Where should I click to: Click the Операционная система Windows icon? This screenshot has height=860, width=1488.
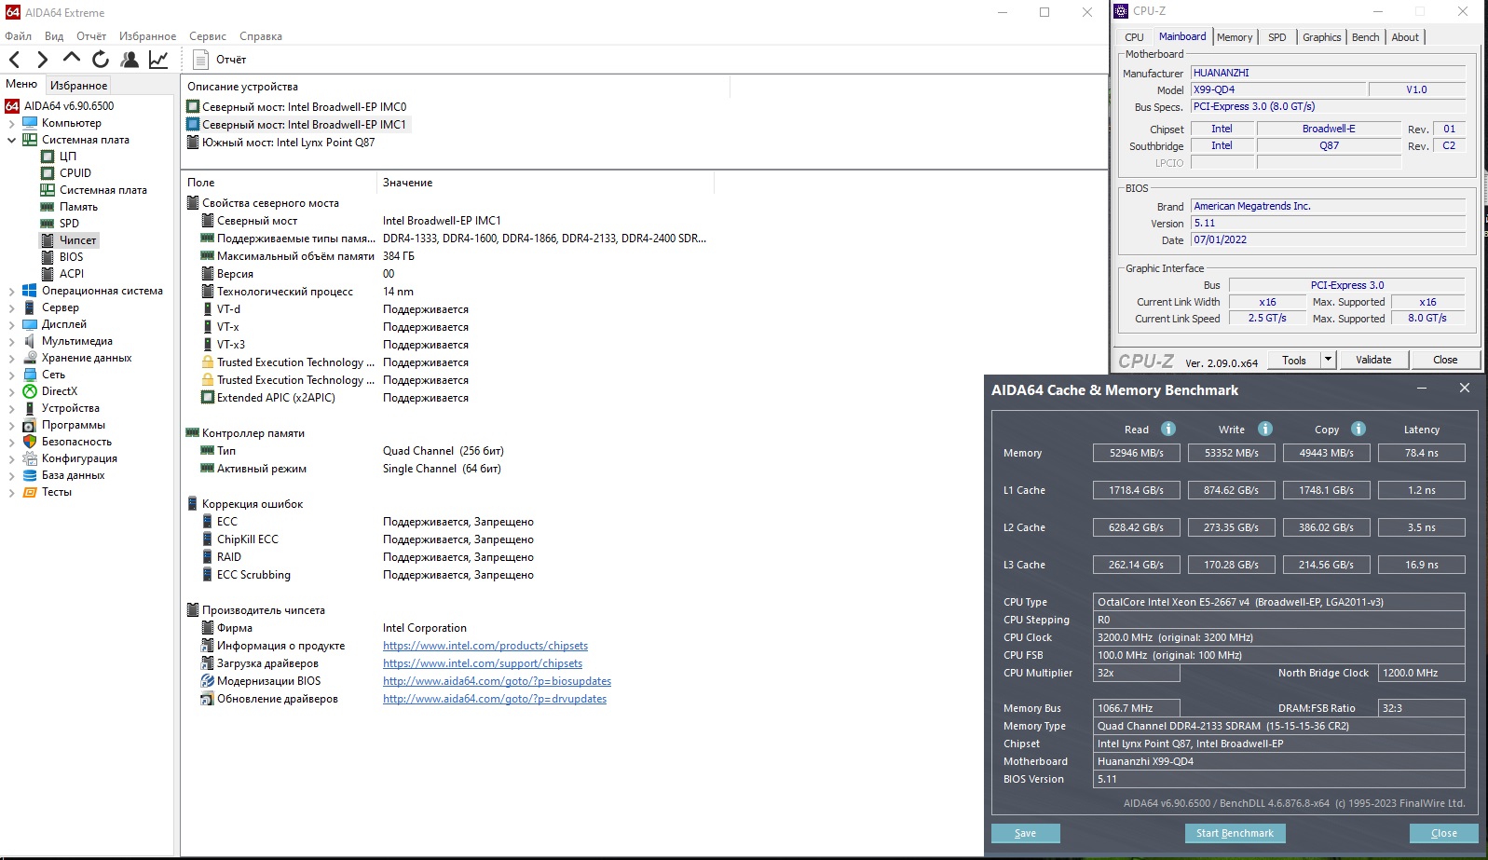(x=30, y=291)
